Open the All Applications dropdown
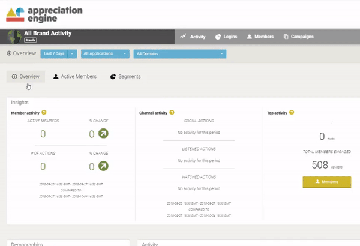 pyautogui.click(x=105, y=54)
